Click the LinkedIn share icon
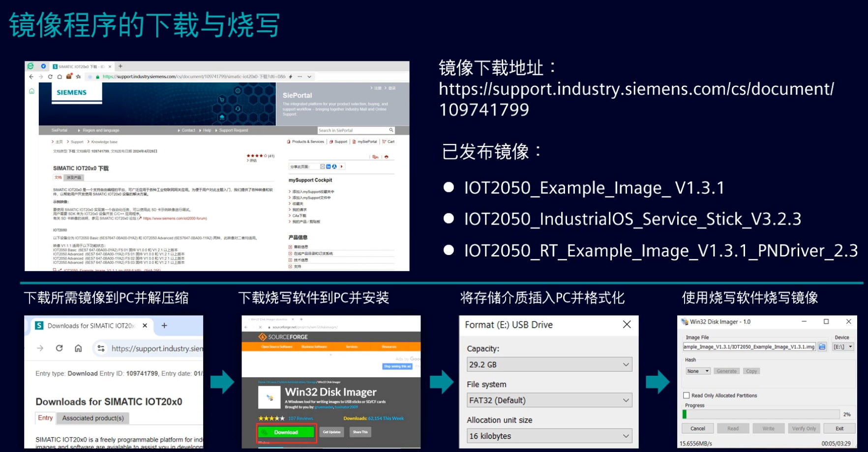The height and width of the screenshot is (452, 868). 329,167
